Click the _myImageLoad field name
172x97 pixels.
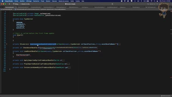coord(45,13)
